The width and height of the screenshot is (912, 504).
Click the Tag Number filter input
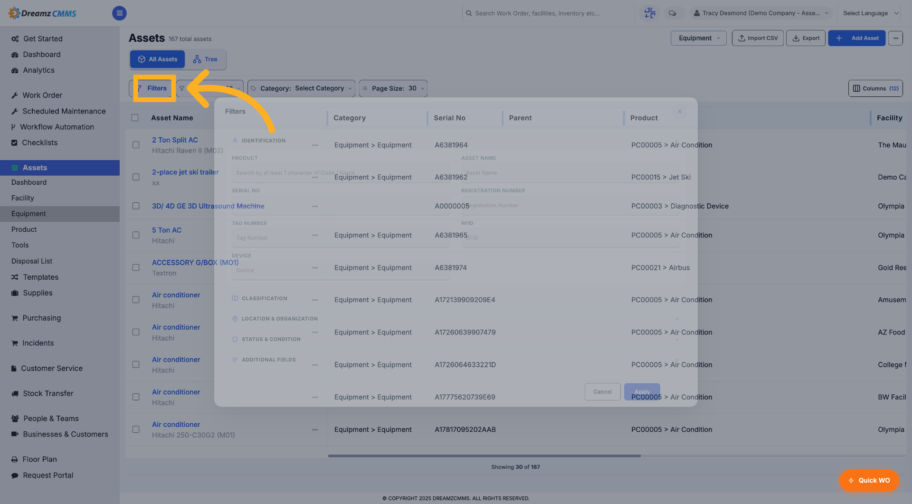pos(341,238)
